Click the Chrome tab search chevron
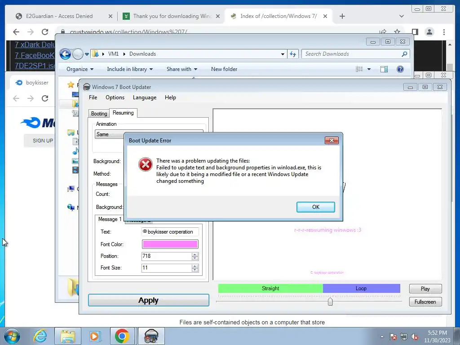 402,16
